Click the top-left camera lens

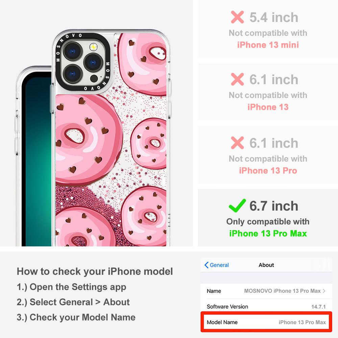click(72, 51)
